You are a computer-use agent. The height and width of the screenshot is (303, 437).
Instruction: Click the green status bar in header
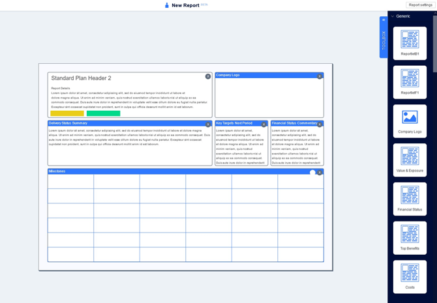104,113
